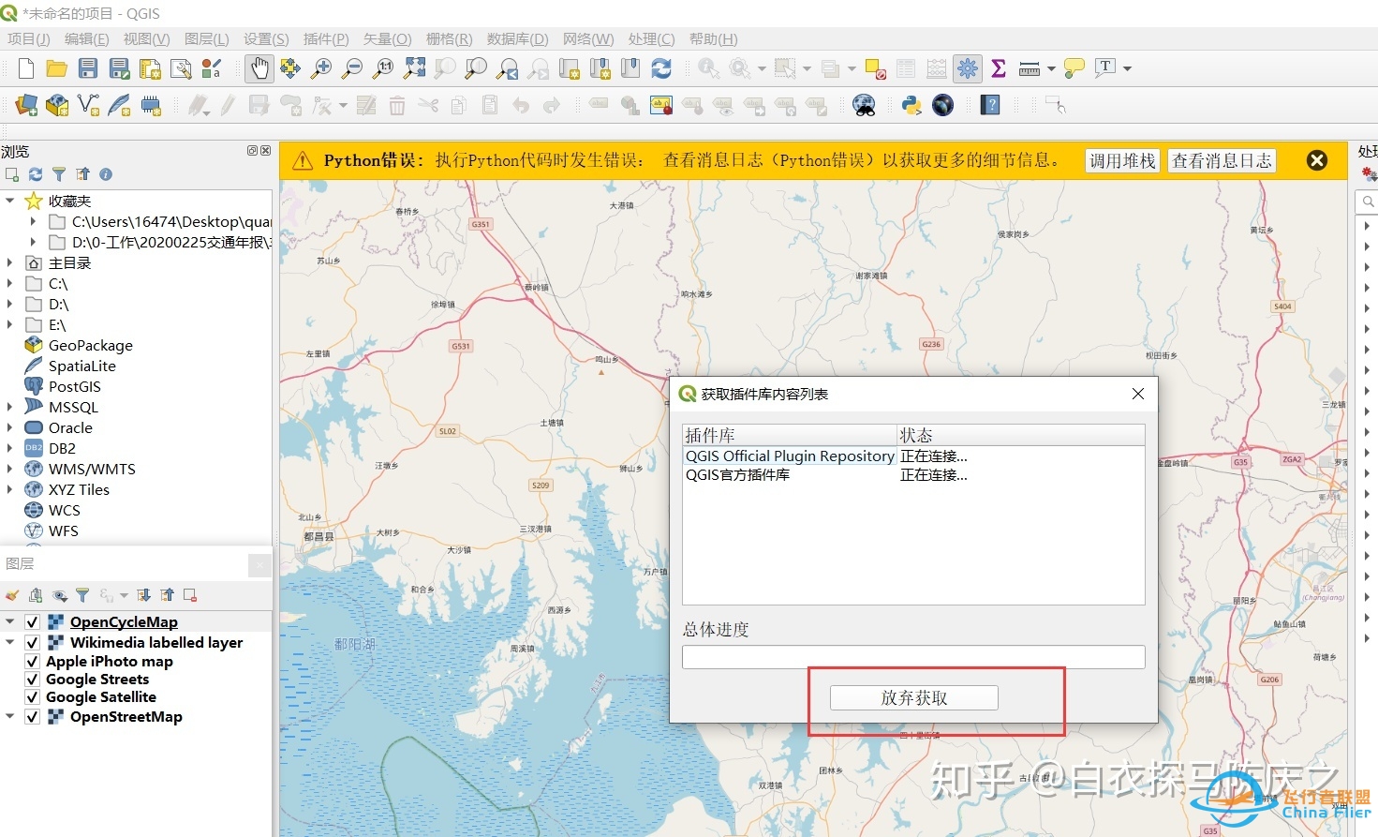The height and width of the screenshot is (837, 1378).
Task: Open the Data Source Manager icon
Action: point(26,105)
